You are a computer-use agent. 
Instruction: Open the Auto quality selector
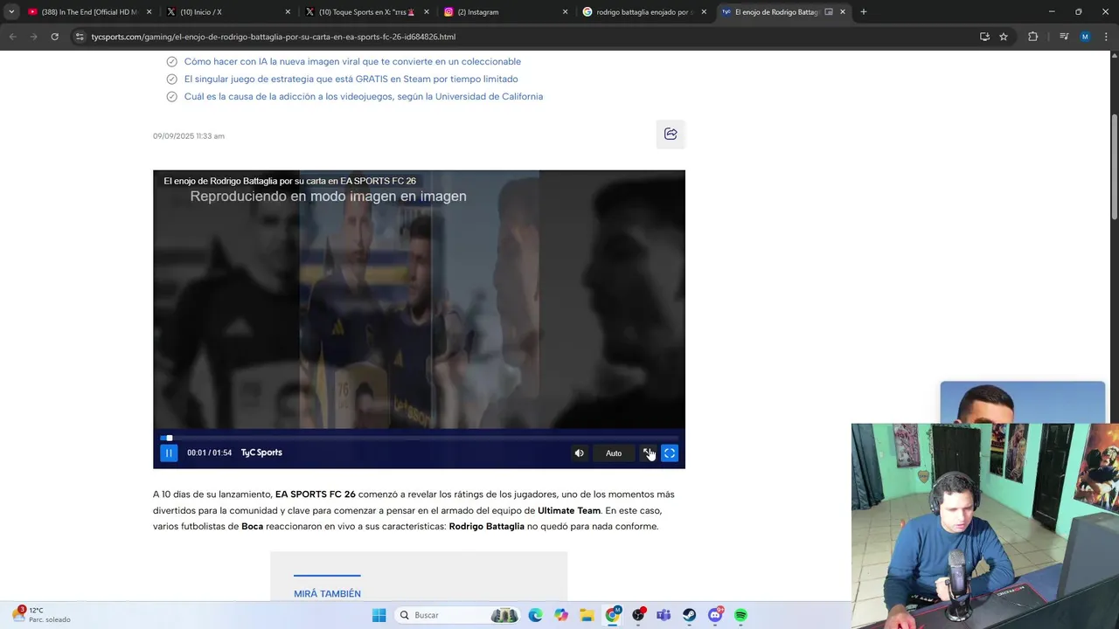point(614,453)
